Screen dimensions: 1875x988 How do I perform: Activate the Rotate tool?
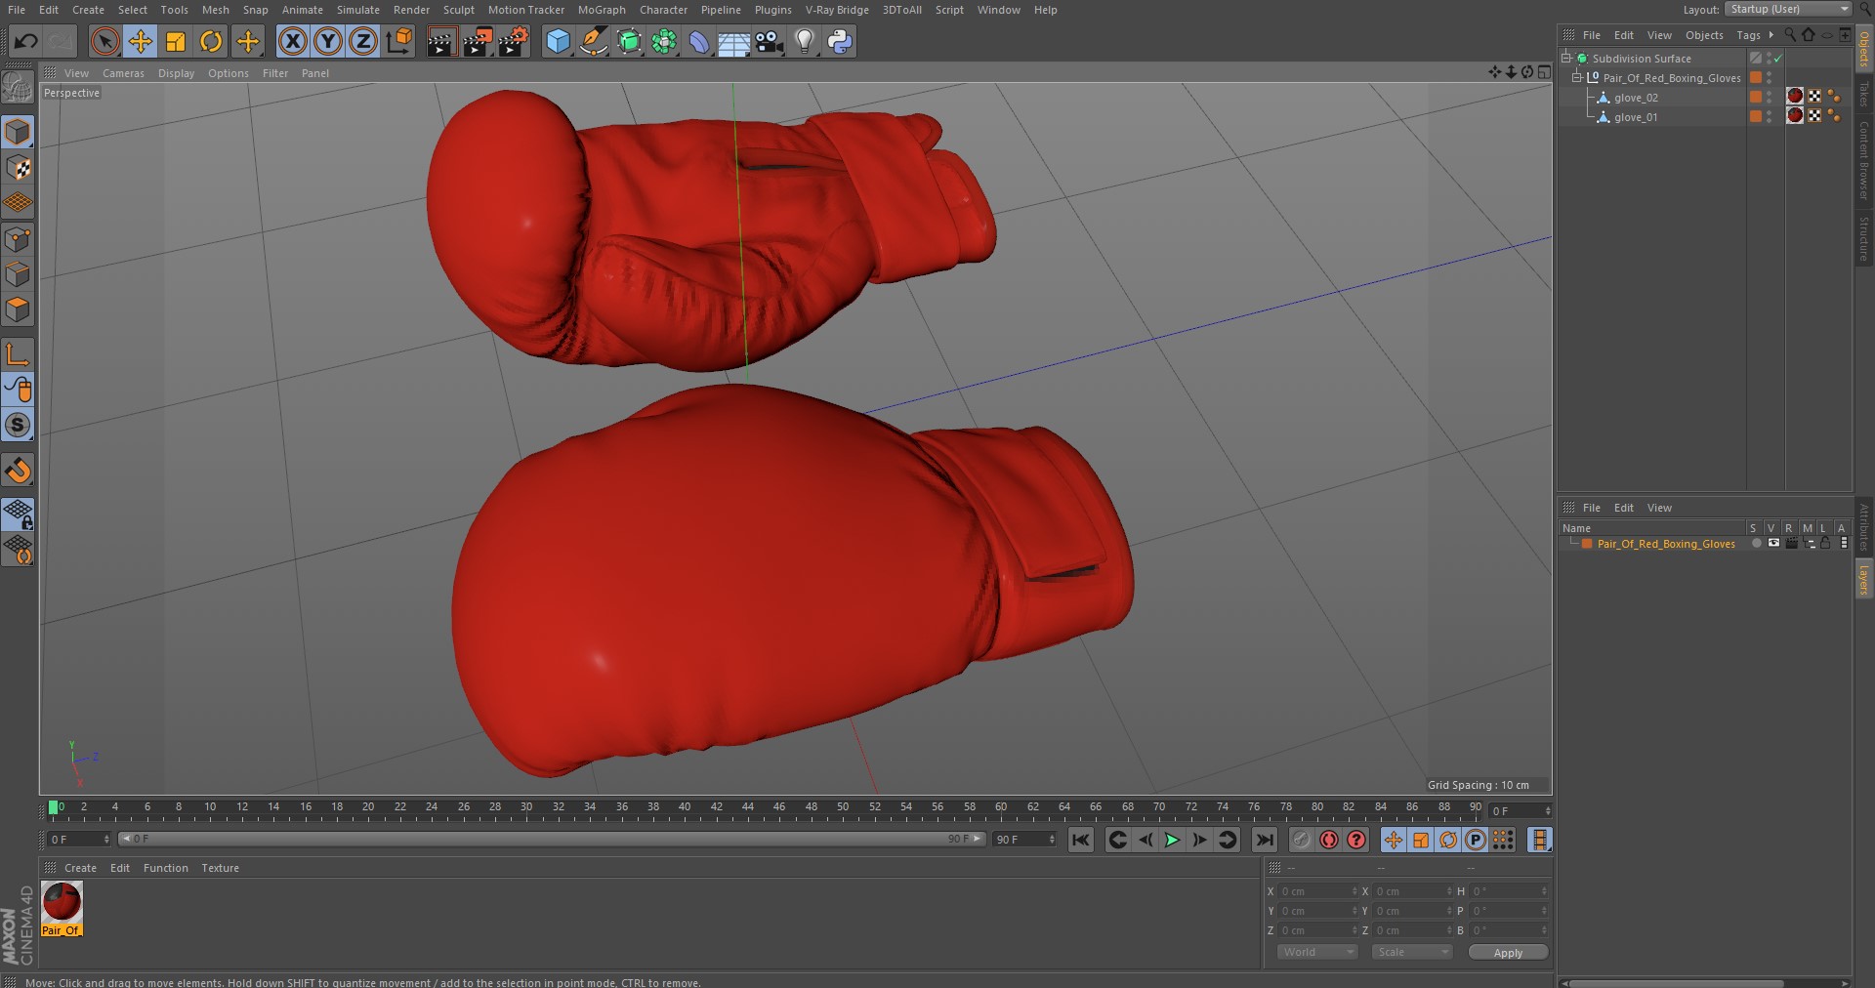click(211, 41)
